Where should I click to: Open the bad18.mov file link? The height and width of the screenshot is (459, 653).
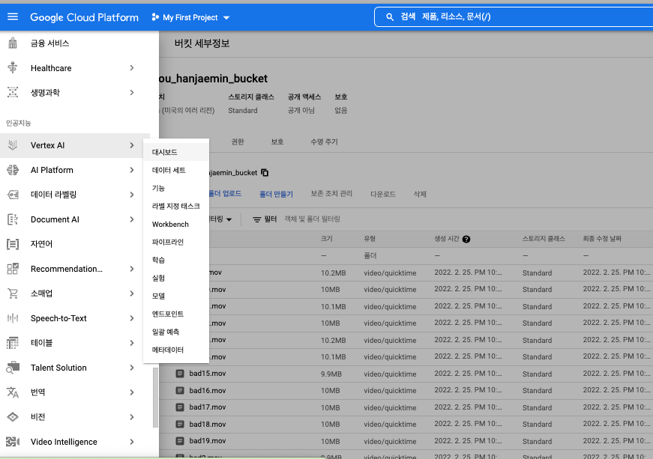pos(208,424)
